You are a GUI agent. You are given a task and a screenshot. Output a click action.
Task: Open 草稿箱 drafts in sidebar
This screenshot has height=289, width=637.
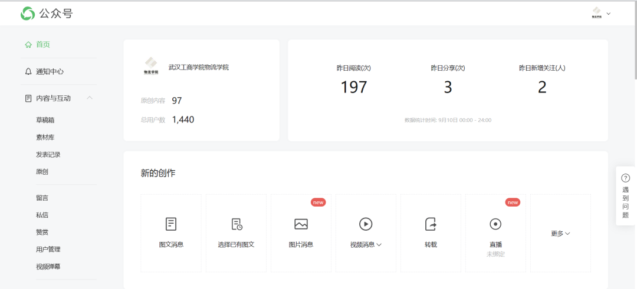[49, 120]
